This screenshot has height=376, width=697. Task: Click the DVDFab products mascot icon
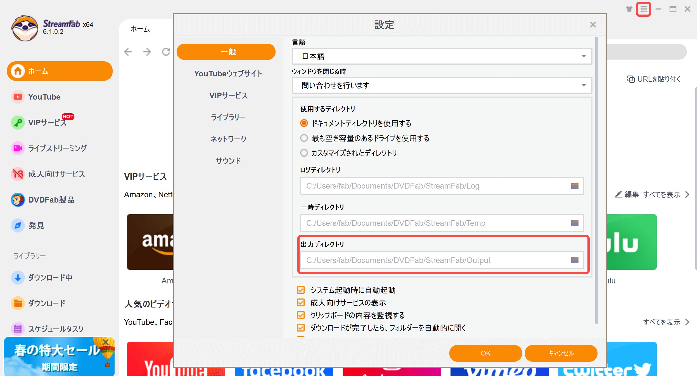pos(18,200)
